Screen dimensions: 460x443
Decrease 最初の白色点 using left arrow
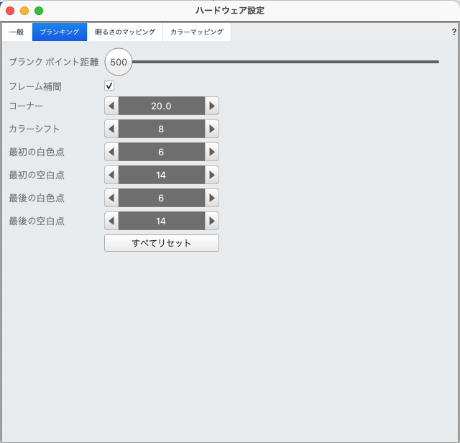tap(111, 152)
